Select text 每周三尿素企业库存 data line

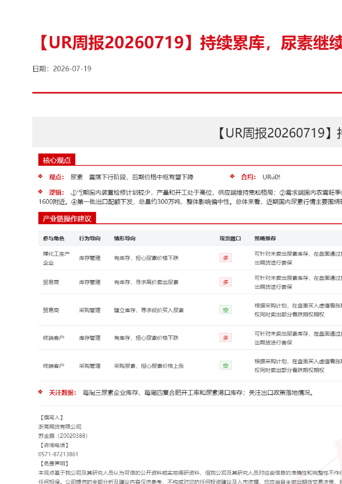(x=198, y=393)
